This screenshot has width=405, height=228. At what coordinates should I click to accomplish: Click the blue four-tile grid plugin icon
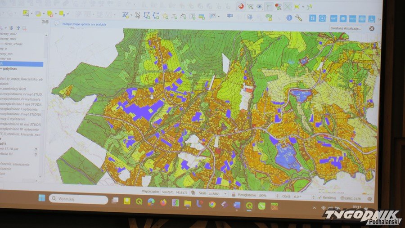[313, 18]
